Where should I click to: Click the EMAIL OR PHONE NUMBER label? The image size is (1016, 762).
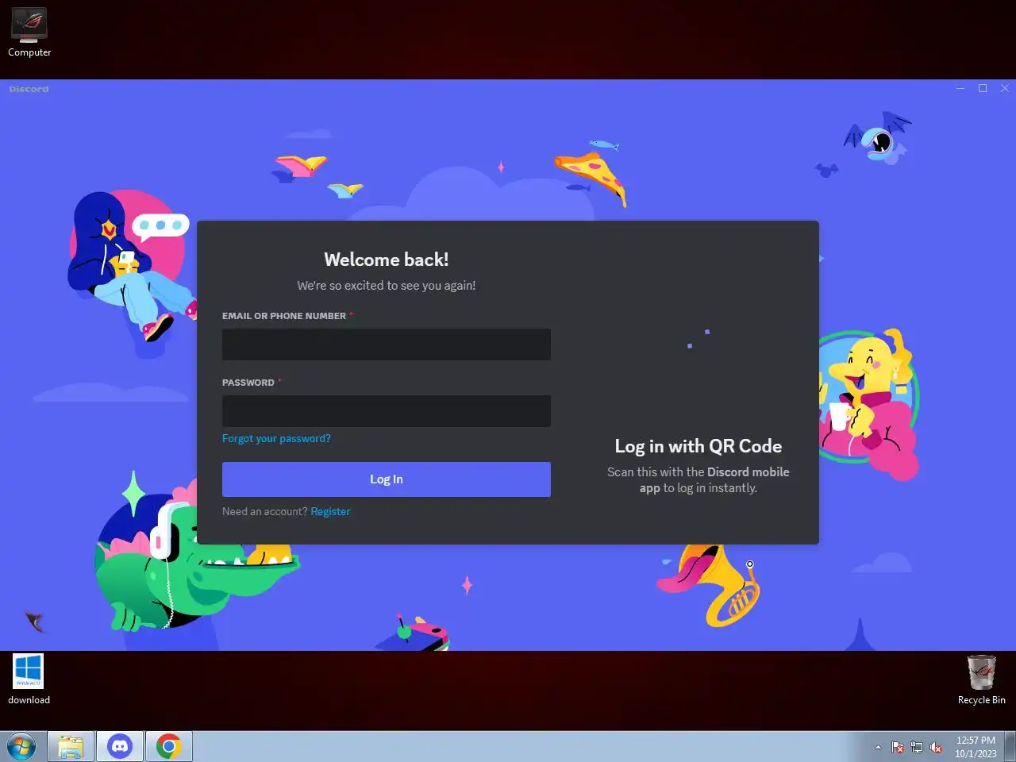pyautogui.click(x=284, y=316)
